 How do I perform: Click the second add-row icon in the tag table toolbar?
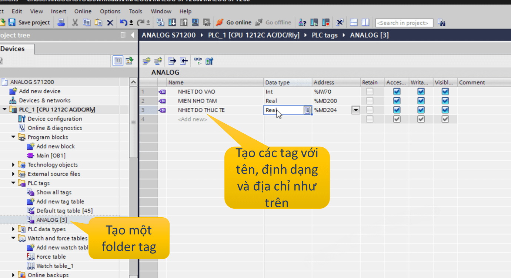[x=158, y=61]
